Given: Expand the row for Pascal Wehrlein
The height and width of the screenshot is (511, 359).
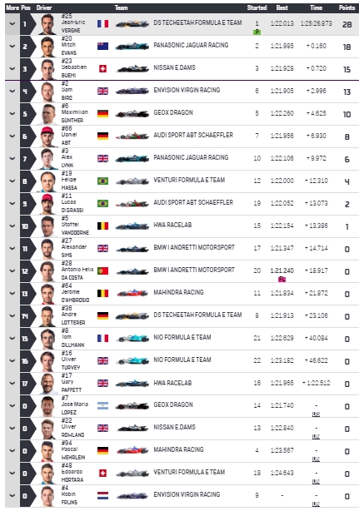Looking at the screenshot, I should tap(12, 451).
